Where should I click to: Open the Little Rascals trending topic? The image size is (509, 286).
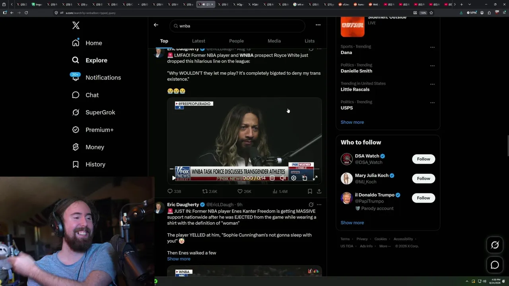coord(355,89)
